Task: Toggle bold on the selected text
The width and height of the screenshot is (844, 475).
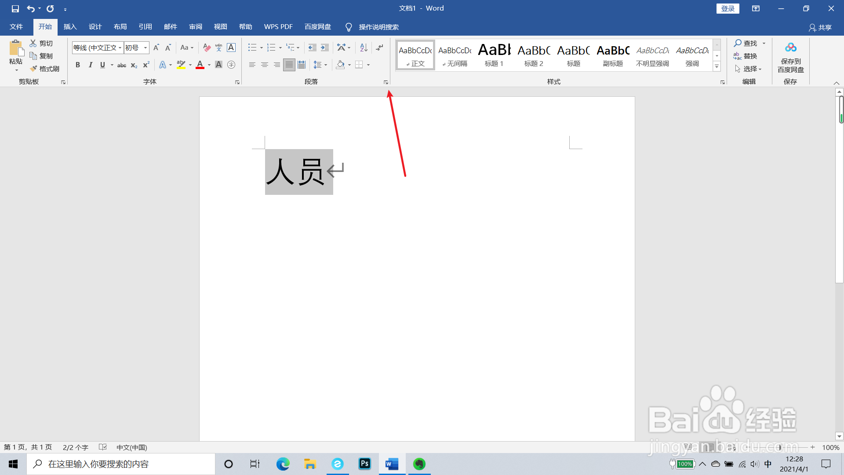Action: click(x=78, y=65)
